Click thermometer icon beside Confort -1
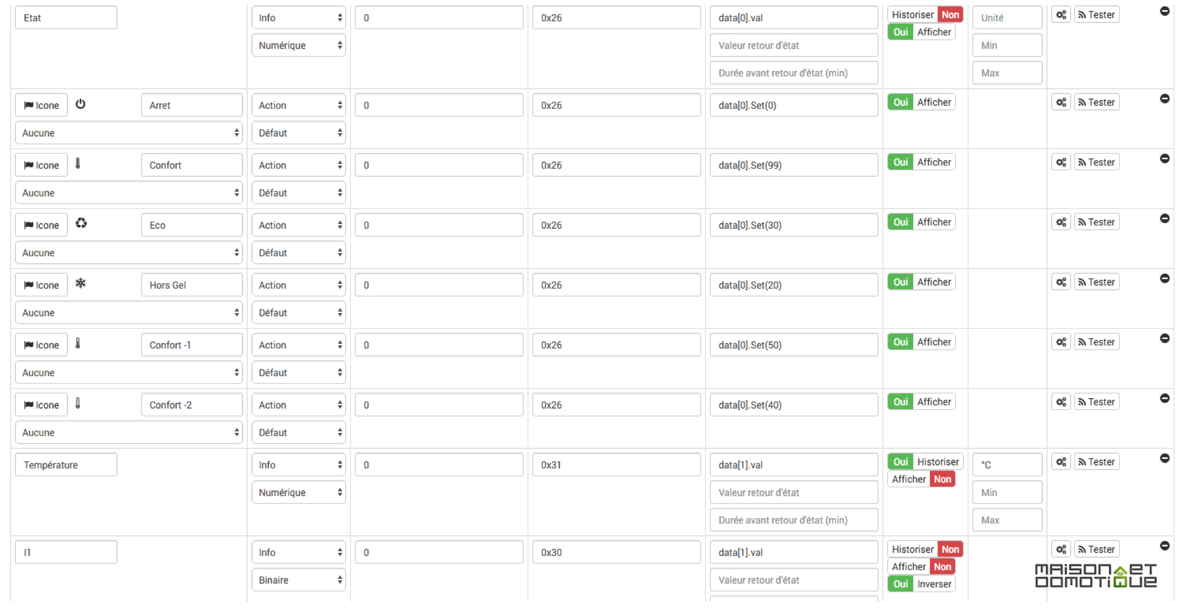The image size is (1183, 608). pos(78,343)
